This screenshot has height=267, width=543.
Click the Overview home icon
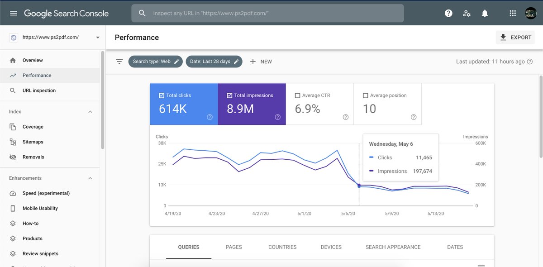13,60
